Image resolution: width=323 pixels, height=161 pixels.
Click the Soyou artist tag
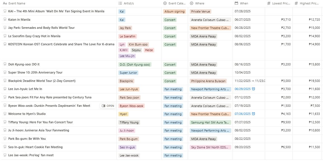[x=136, y=50]
